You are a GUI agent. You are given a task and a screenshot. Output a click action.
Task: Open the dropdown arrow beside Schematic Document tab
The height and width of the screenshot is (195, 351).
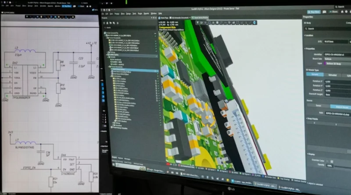pyautogui.click(x=190, y=18)
